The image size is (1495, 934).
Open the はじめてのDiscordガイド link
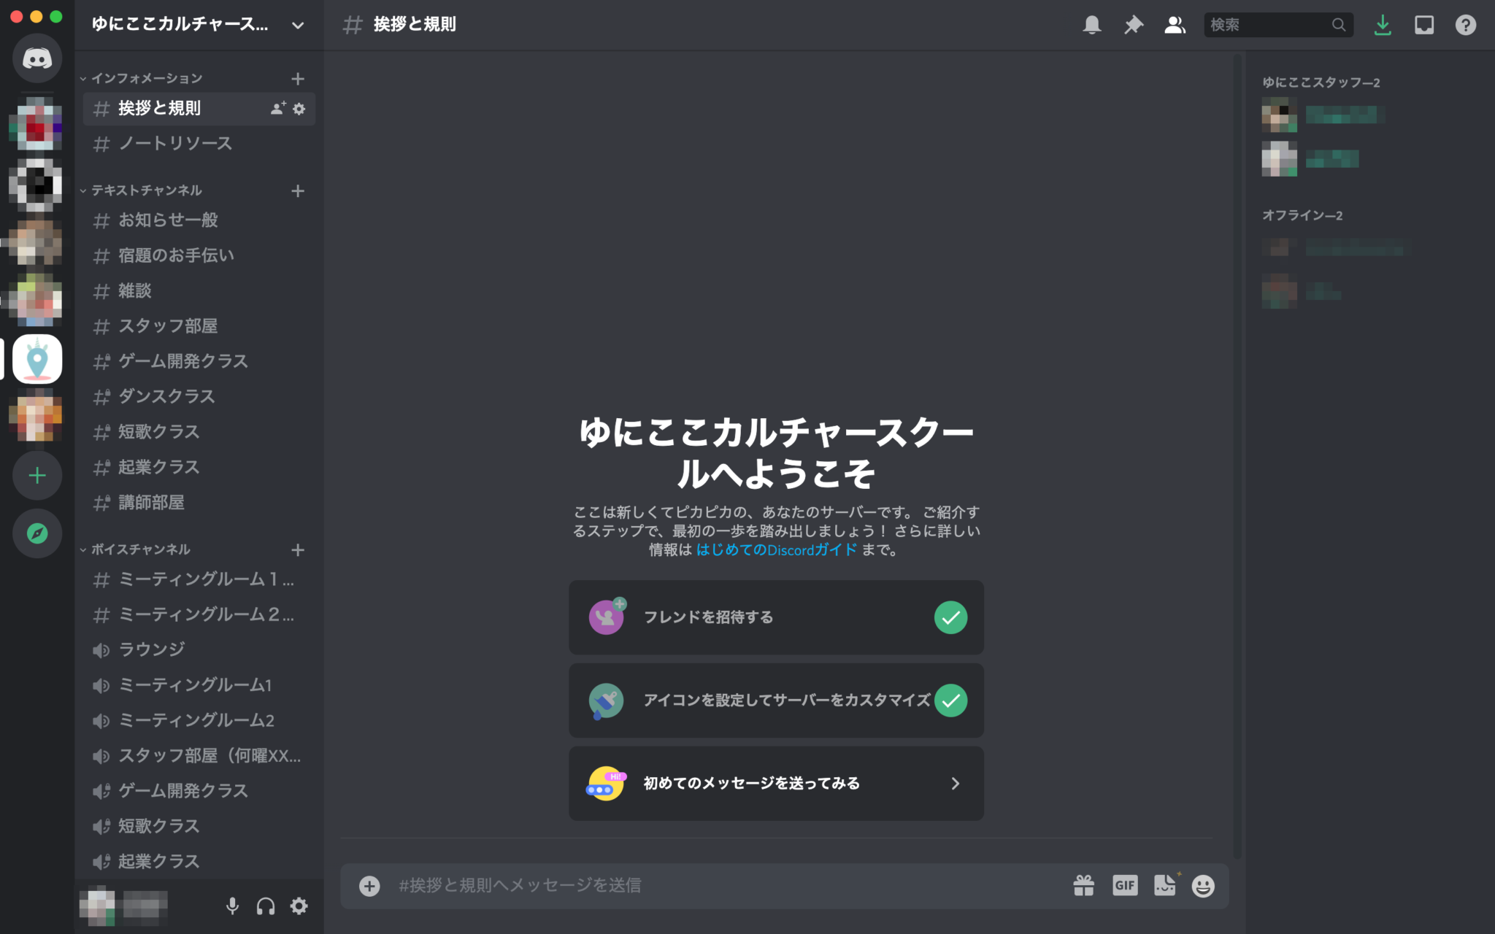775,551
